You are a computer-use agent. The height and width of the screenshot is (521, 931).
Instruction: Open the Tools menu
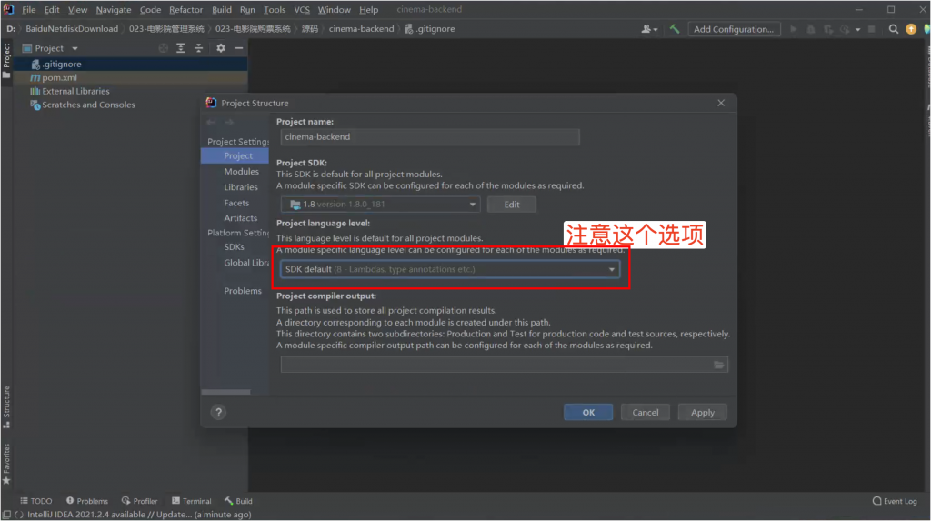click(275, 9)
